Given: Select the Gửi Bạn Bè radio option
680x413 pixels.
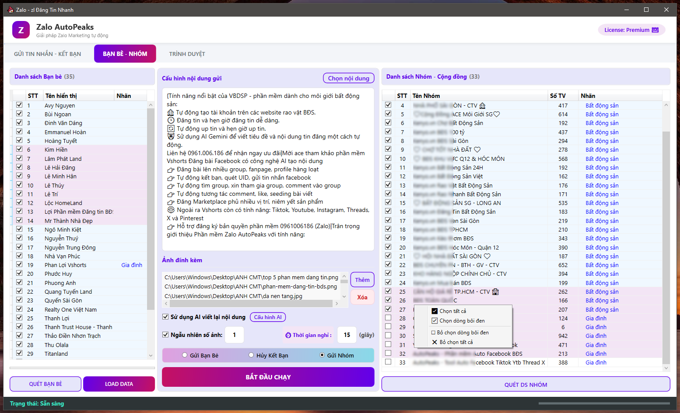Looking at the screenshot, I should coord(185,355).
